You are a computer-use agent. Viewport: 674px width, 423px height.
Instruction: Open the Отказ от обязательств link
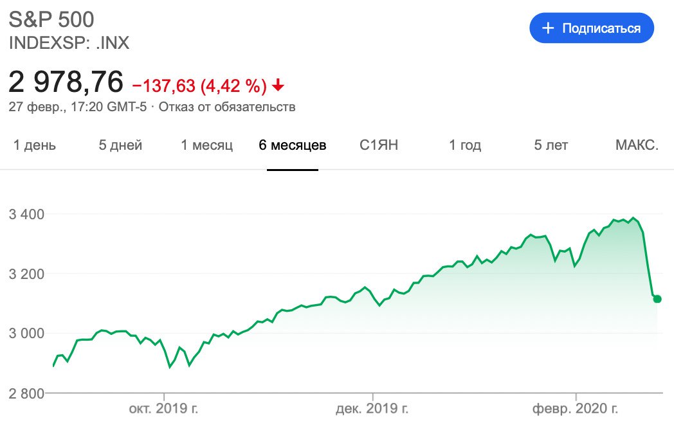tap(227, 107)
